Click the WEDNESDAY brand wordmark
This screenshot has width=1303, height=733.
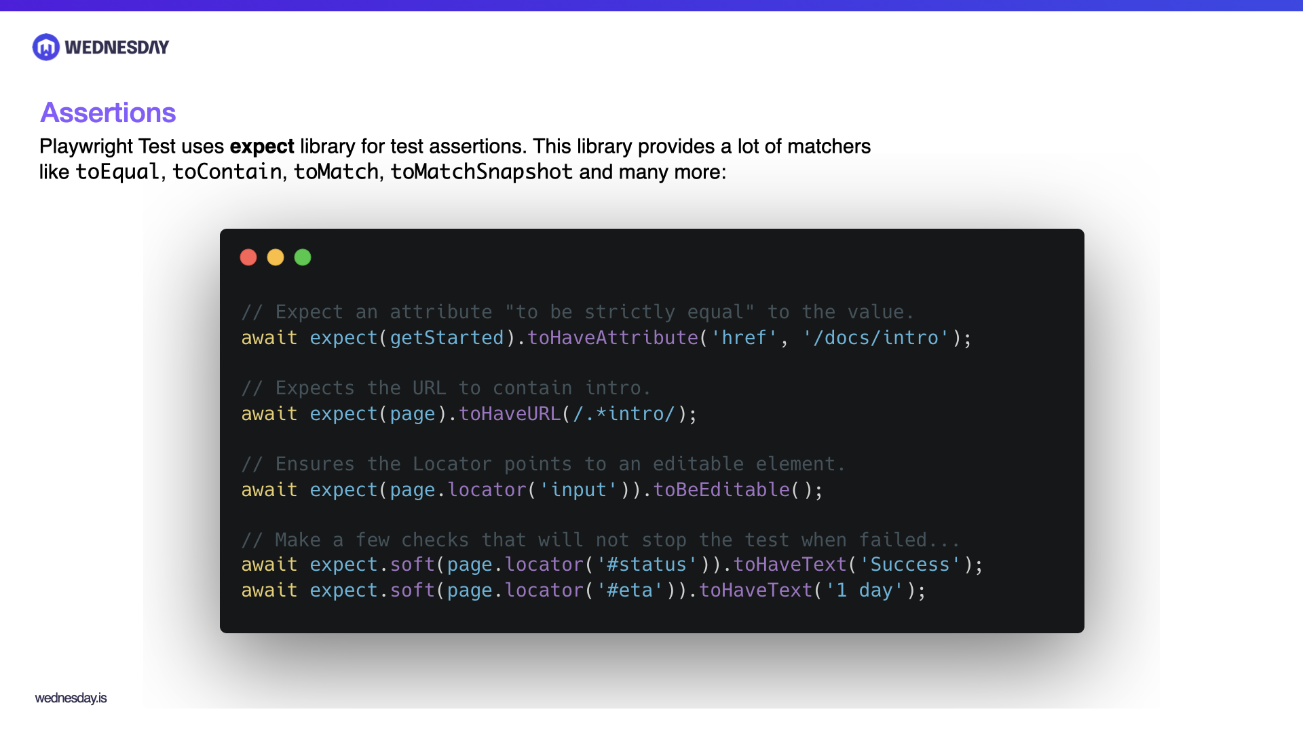pyautogui.click(x=117, y=48)
